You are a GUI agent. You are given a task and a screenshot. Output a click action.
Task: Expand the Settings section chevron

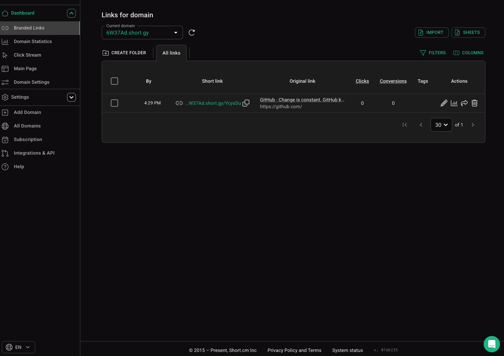coord(71,97)
